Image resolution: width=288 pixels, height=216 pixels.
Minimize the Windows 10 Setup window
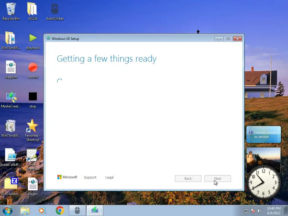pyautogui.click(x=219, y=39)
